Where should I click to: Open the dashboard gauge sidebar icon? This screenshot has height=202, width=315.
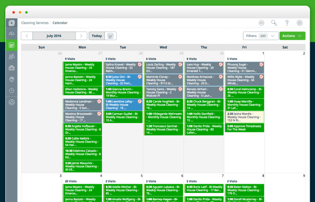tap(11, 34)
